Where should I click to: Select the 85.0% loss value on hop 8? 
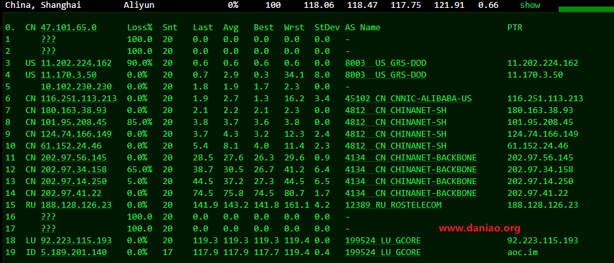click(140, 122)
